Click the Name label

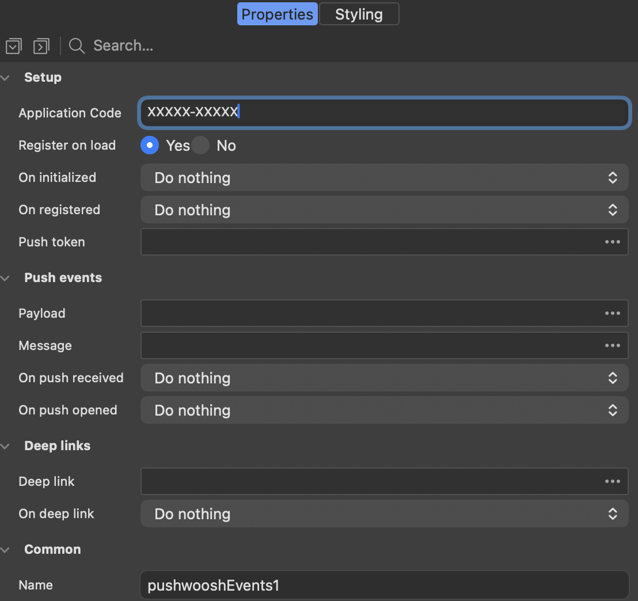pyautogui.click(x=36, y=585)
